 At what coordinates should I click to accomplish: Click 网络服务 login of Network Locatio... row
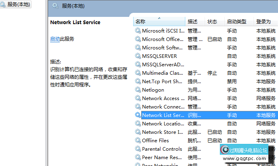click(x=266, y=124)
